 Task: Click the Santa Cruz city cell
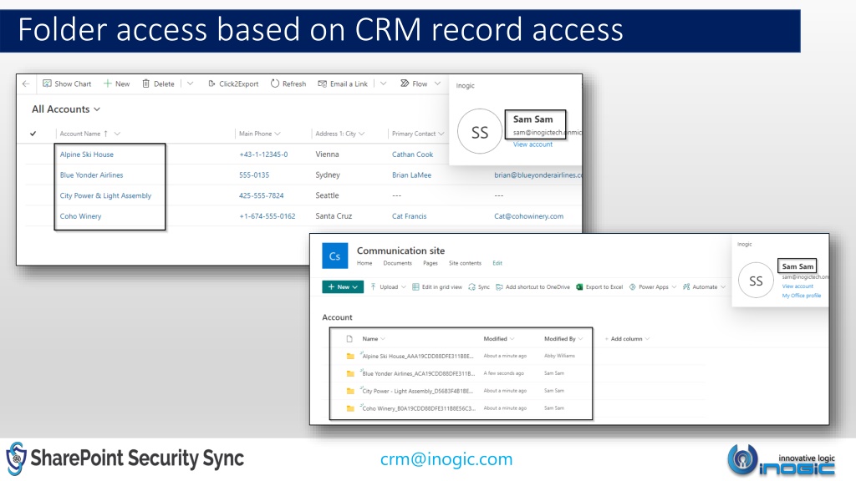[334, 216]
